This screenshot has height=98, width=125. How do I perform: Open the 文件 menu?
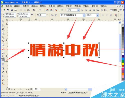click(8, 6)
